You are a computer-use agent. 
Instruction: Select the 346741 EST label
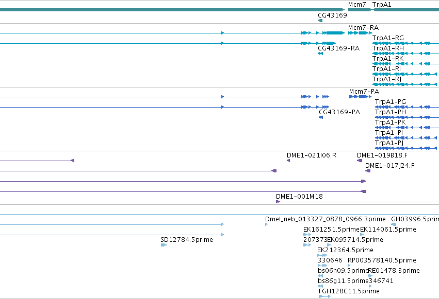381,281
